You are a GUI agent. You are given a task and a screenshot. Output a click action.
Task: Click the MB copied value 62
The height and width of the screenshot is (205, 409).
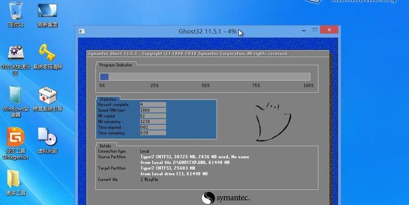153,116
